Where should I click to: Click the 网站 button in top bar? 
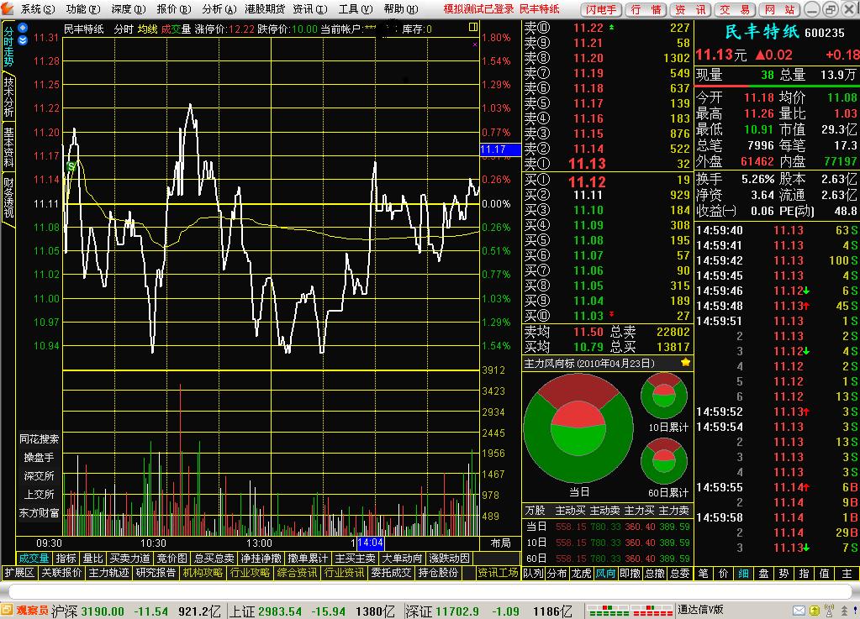[x=780, y=9]
